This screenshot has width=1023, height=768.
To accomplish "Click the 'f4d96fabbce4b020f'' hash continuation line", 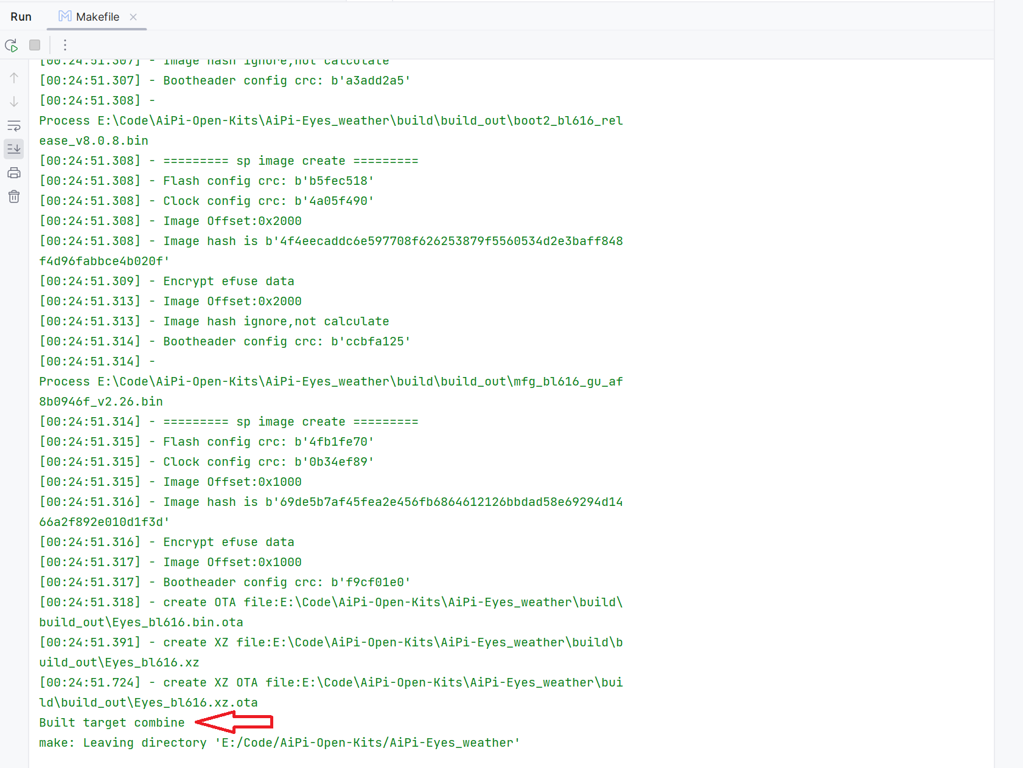I will pyautogui.click(x=105, y=261).
